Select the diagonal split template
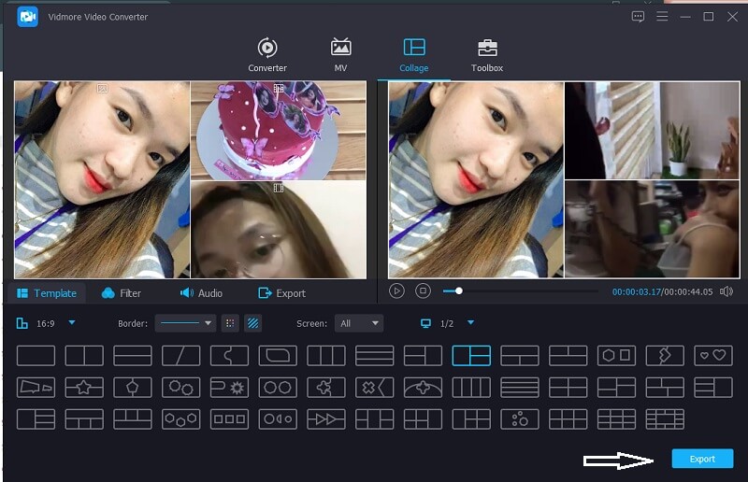748x482 pixels. pos(180,356)
